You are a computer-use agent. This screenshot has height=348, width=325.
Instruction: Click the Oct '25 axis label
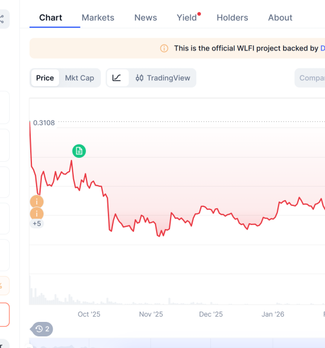tap(89, 314)
